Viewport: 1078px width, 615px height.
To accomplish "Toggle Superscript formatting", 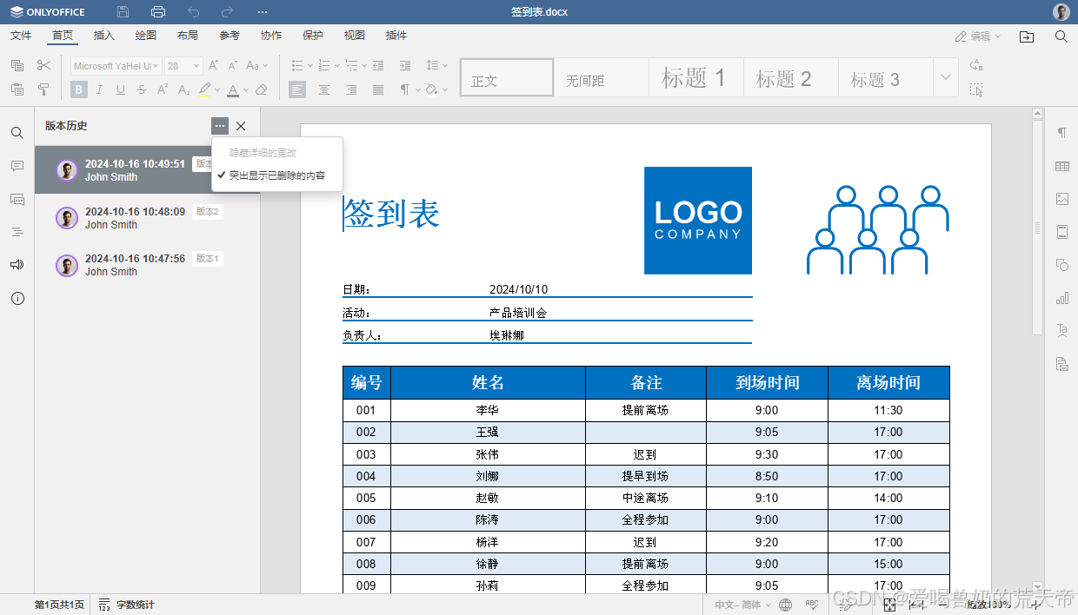I will (x=163, y=89).
